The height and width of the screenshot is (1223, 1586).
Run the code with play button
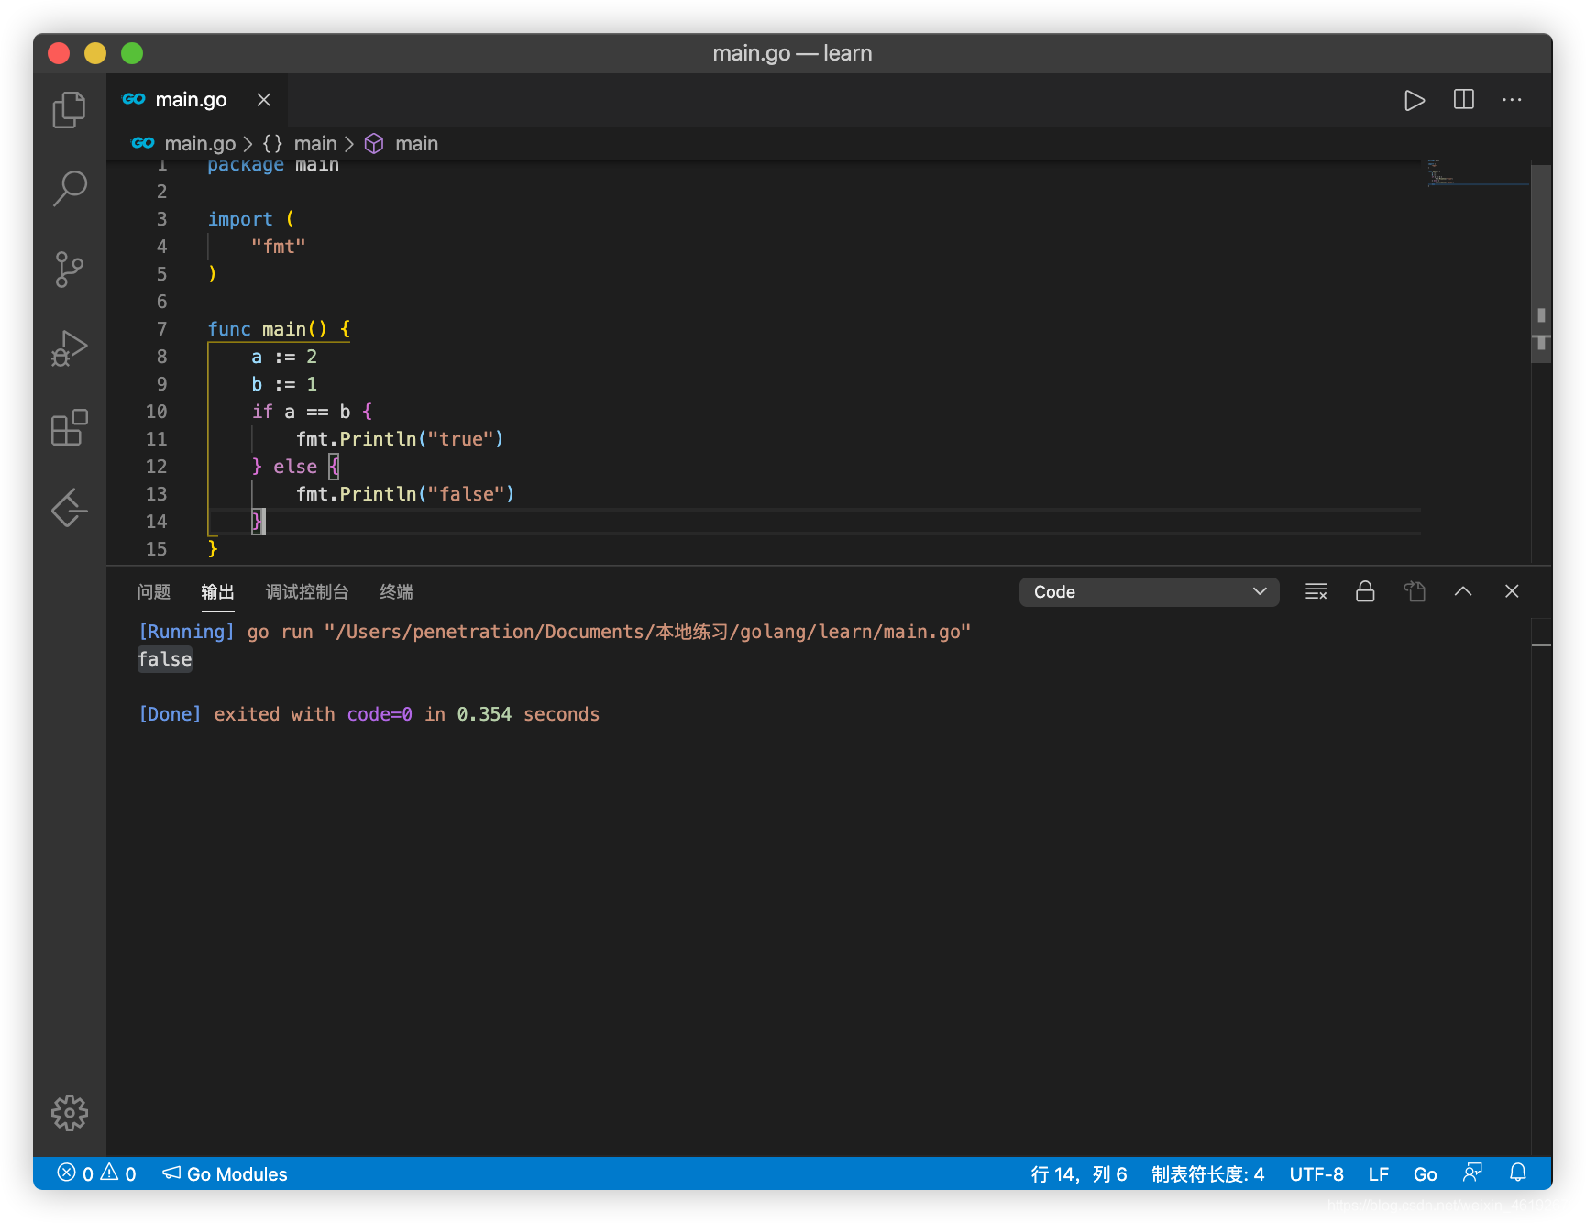pos(1415,100)
